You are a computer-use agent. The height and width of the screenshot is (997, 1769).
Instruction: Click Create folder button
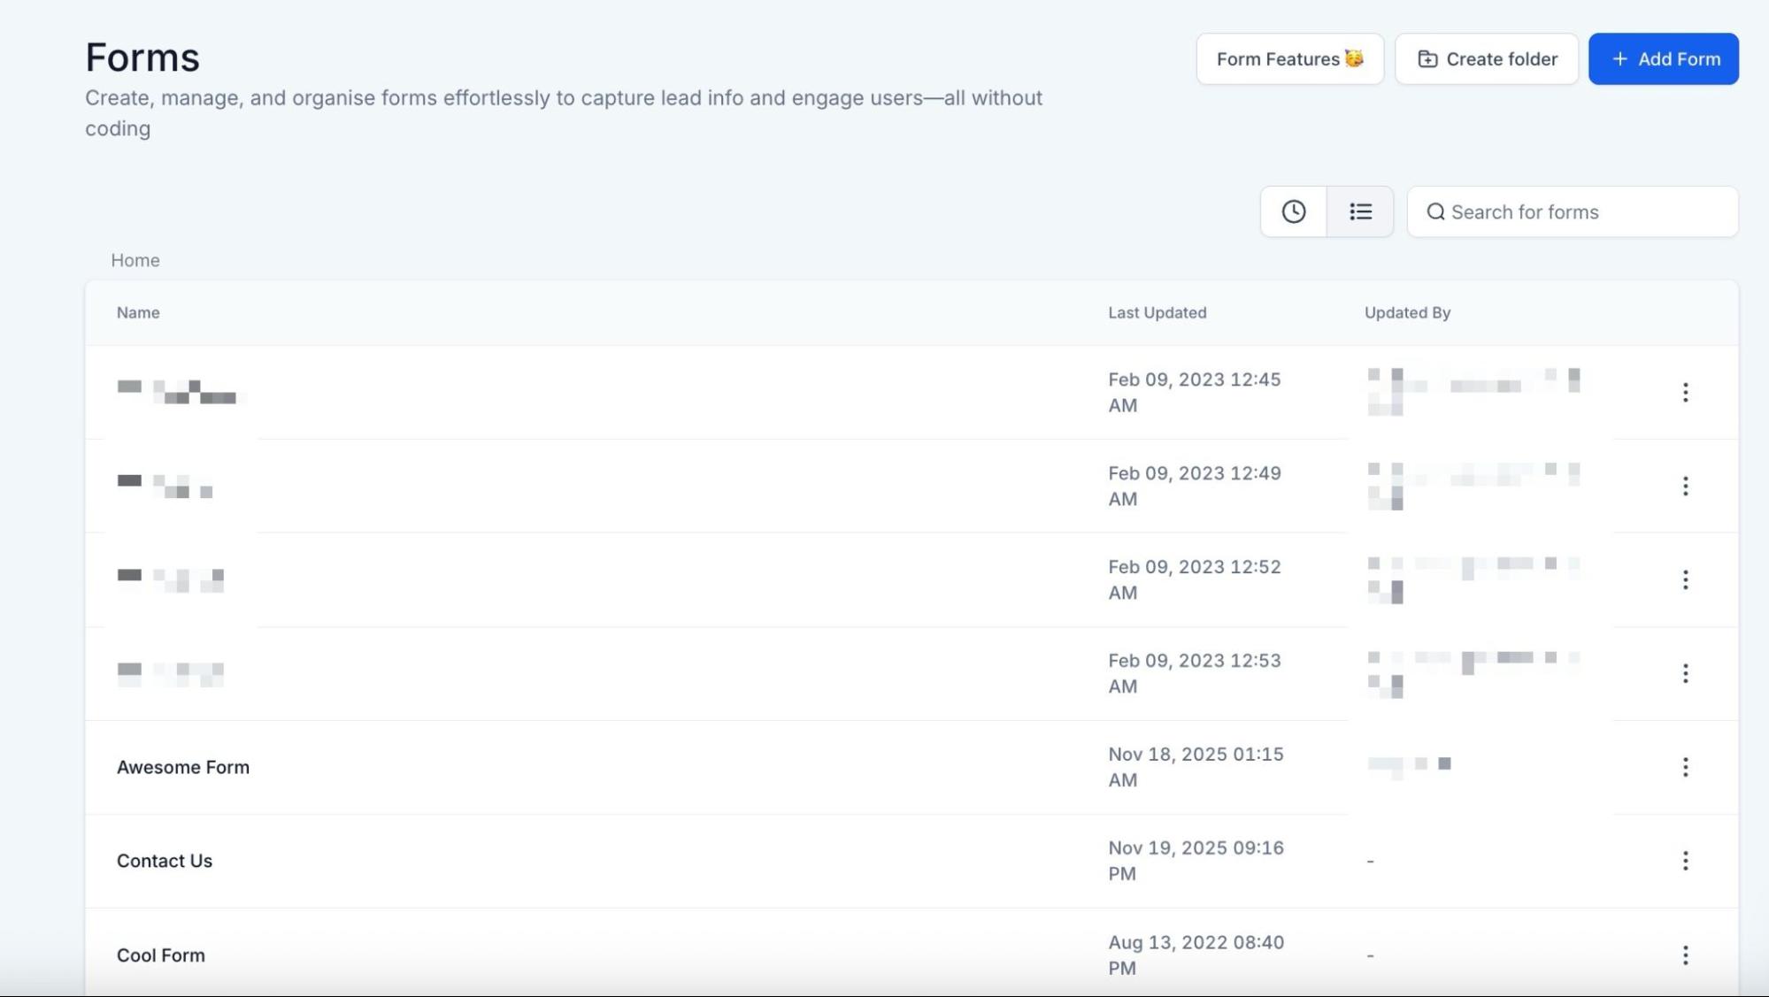tap(1487, 59)
